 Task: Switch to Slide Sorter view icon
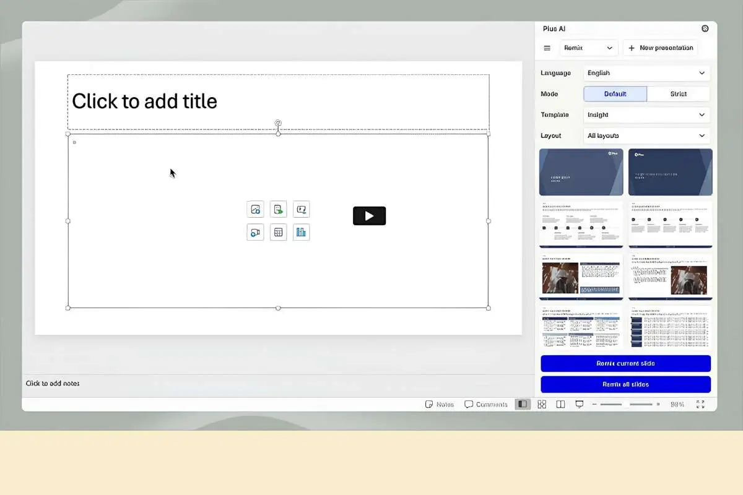point(542,404)
